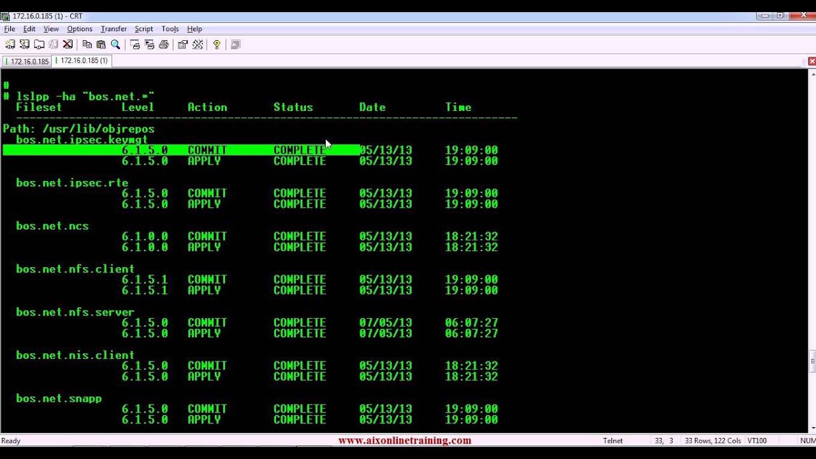The width and height of the screenshot is (816, 459).
Task: Click the 'Status' column header
Action: pos(293,107)
